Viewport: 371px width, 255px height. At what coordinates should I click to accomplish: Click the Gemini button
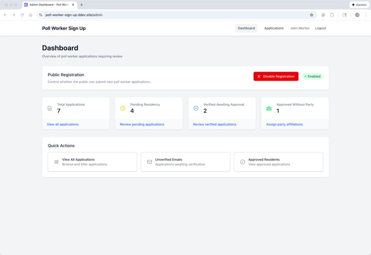pyautogui.click(x=359, y=5)
